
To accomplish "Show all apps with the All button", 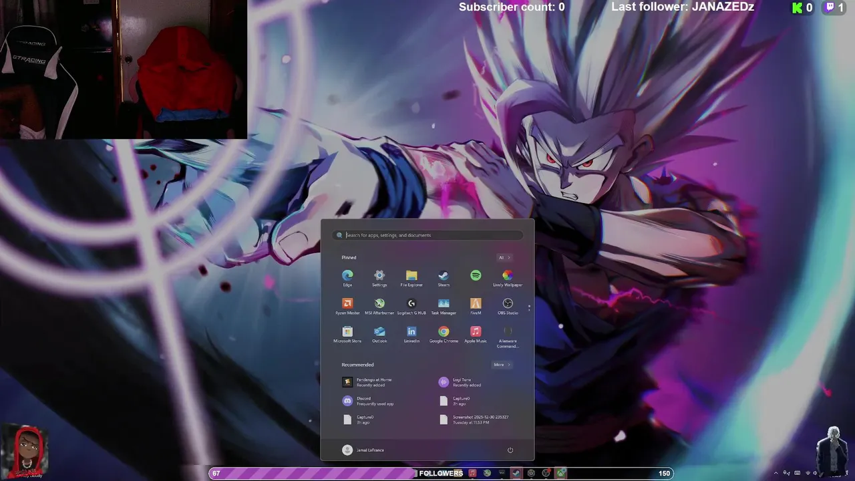I will click(x=504, y=257).
